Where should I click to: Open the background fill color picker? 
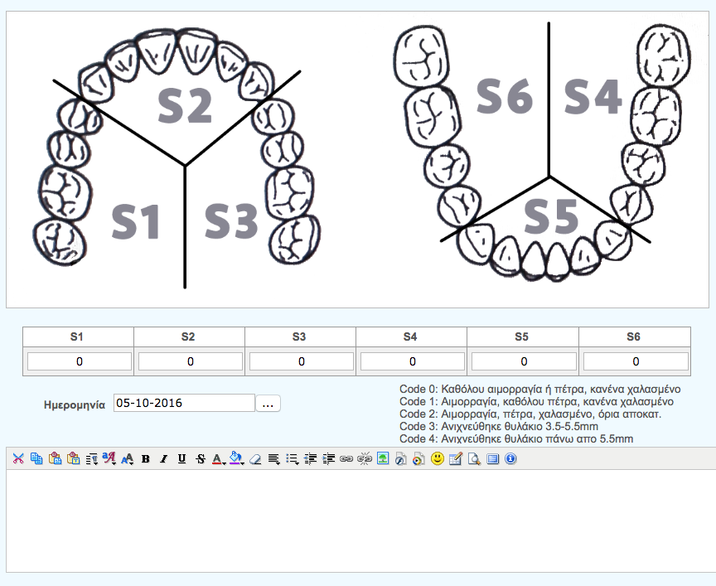point(236,458)
